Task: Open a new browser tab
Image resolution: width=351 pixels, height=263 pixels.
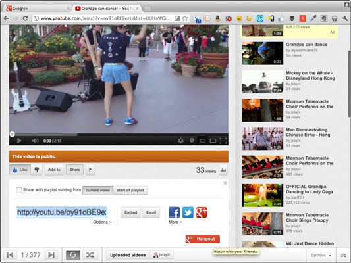Action: (x=147, y=9)
